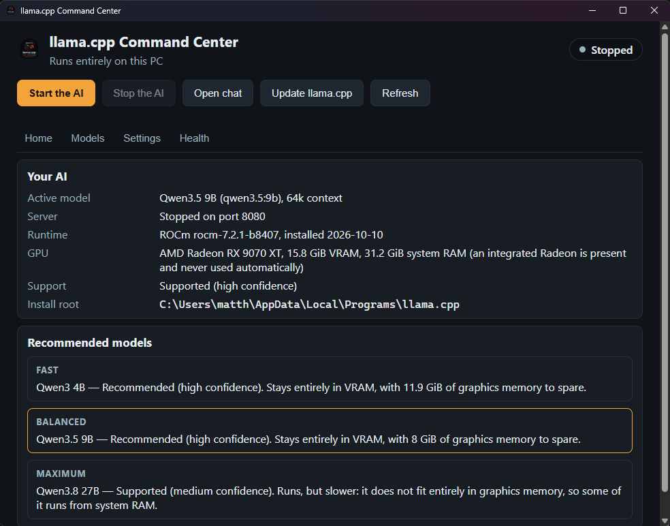The image size is (670, 526).
Task: Choose the BALANCED Qwen3.5 9B model card
Action: (x=330, y=431)
